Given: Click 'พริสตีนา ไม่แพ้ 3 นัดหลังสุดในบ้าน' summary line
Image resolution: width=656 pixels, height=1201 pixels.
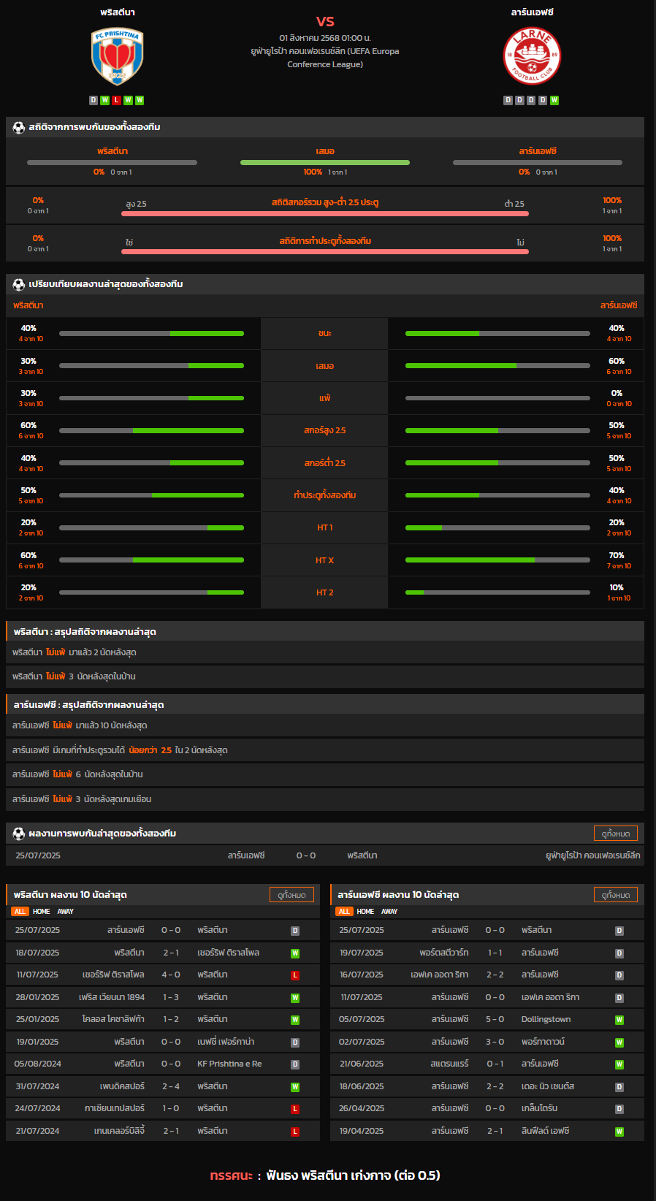Looking at the screenshot, I should [325, 676].
